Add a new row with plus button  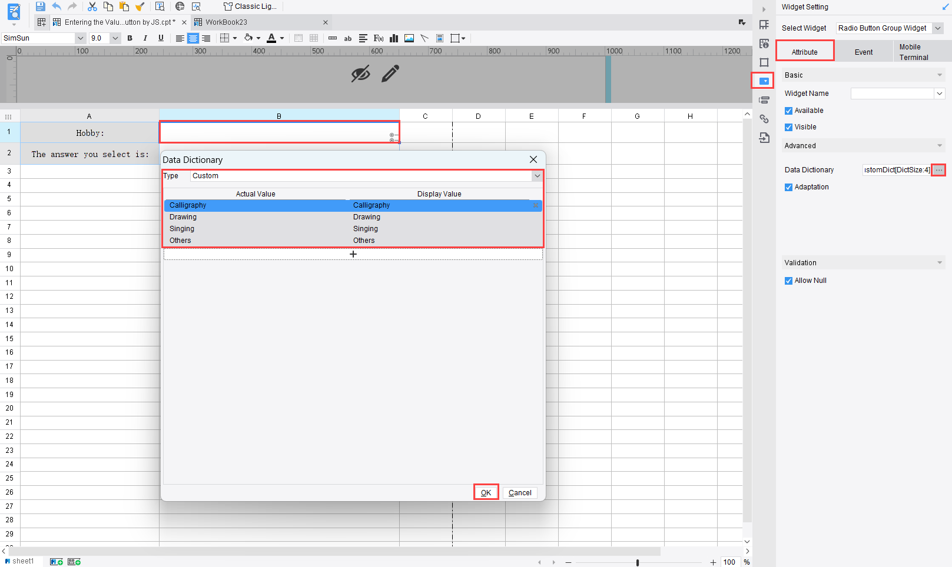point(353,254)
